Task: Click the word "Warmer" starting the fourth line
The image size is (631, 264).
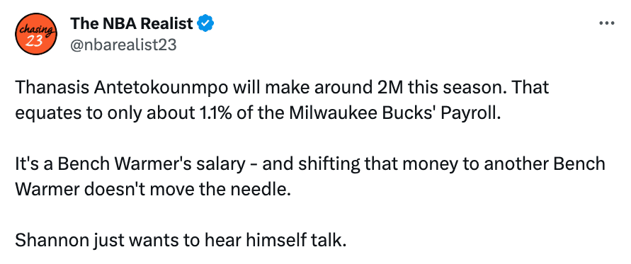Action: 48,189
